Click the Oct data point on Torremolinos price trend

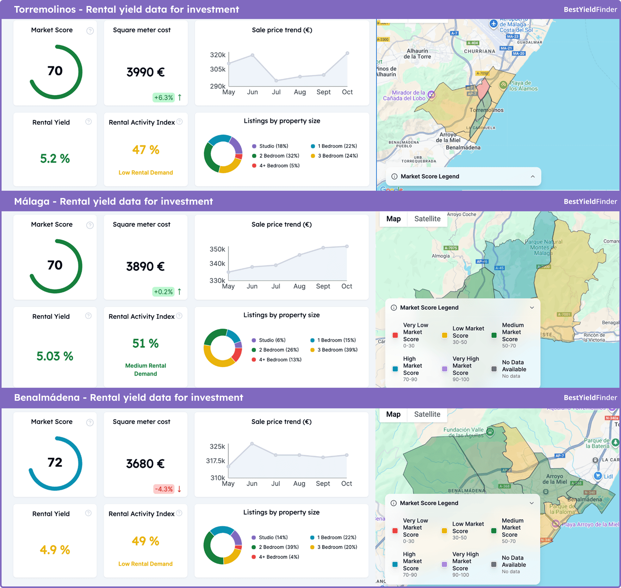pyautogui.click(x=347, y=53)
